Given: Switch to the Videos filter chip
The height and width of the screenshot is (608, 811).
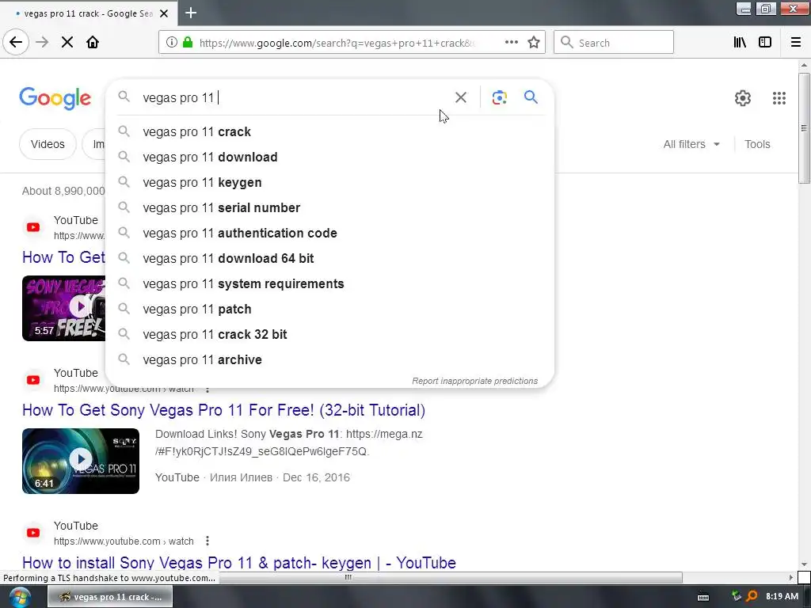Looking at the screenshot, I should 48,144.
